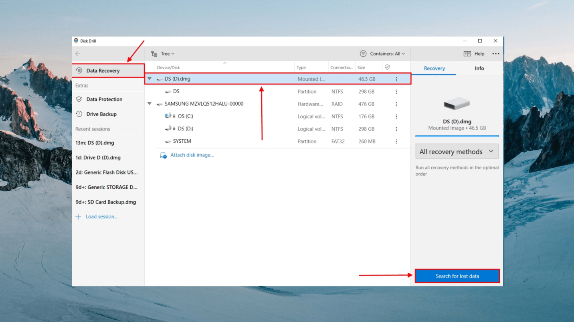Viewport: 574px width, 322px height.
Task: Click Load session... link
Action: click(x=101, y=217)
